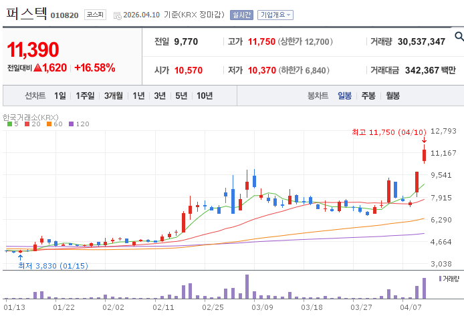Click the 최고 11,750 (04/10) chart label

click(389, 132)
